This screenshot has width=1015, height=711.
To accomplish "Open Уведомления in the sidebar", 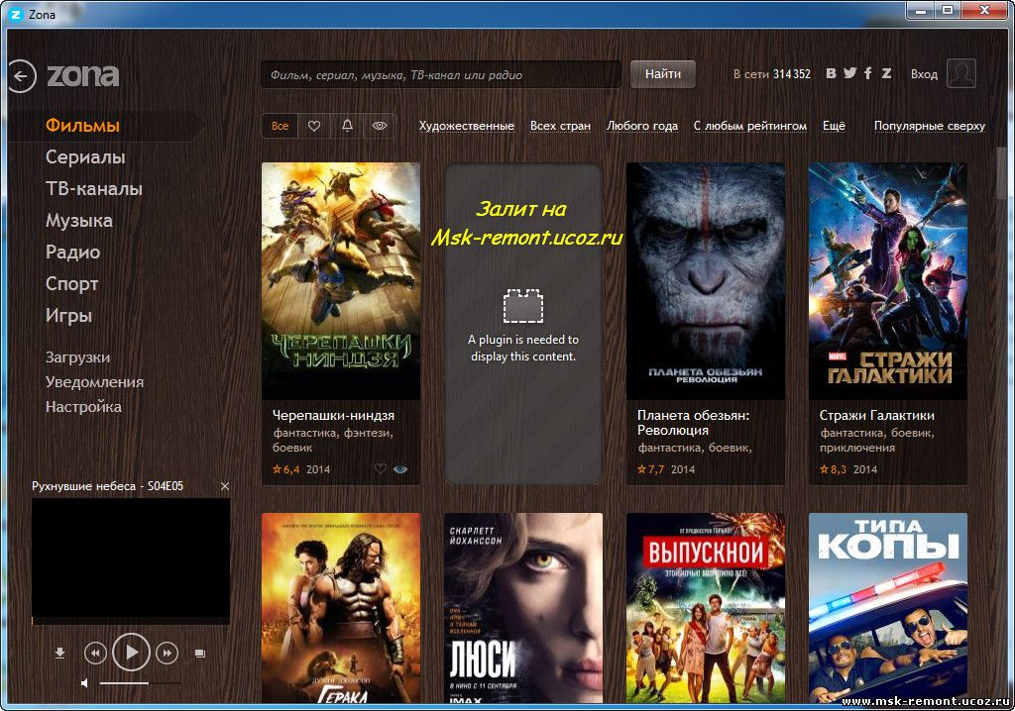I will tap(94, 382).
